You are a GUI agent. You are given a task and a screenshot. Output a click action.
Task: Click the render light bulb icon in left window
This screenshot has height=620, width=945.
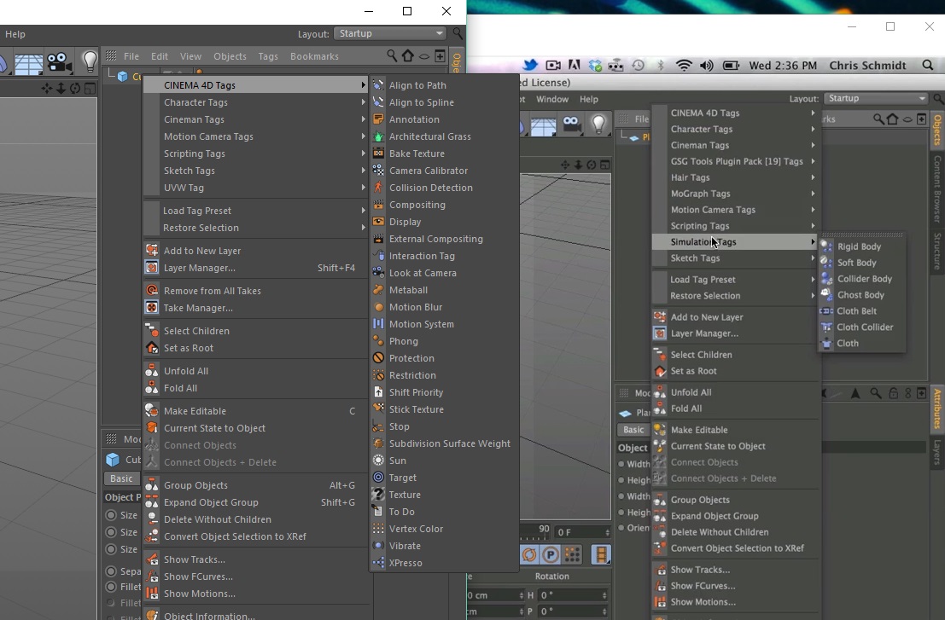click(90, 61)
